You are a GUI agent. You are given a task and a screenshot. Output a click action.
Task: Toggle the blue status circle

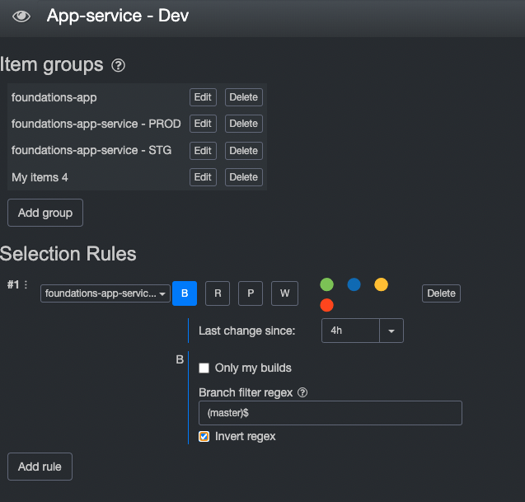click(x=354, y=284)
